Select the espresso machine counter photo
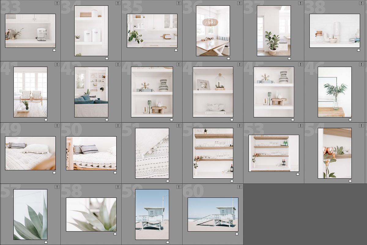This screenshot has width=367, height=245. 30,31
